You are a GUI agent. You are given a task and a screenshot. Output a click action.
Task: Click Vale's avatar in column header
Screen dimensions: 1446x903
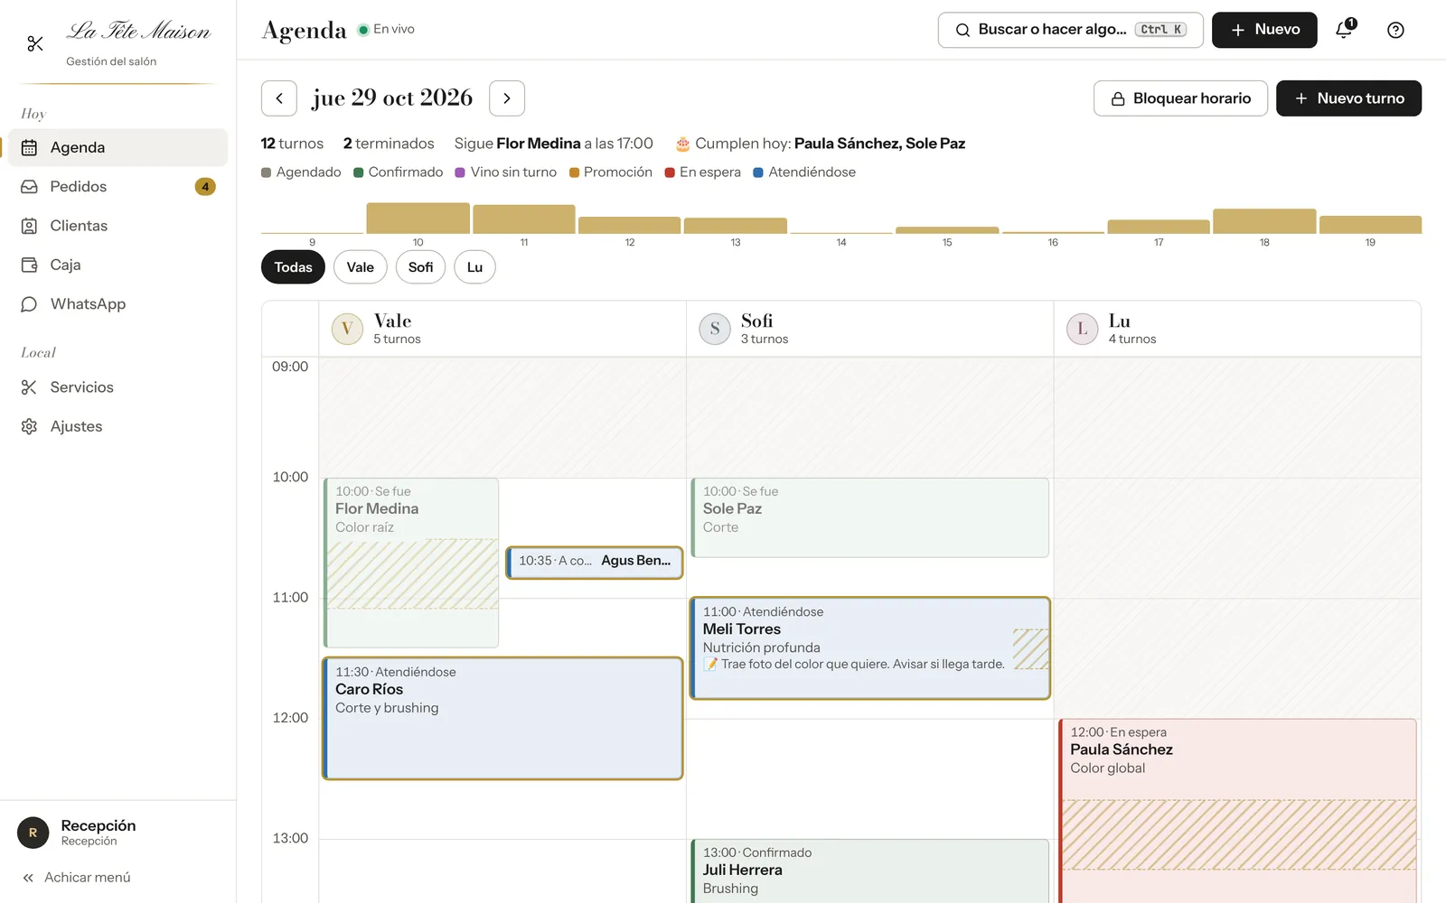point(347,329)
